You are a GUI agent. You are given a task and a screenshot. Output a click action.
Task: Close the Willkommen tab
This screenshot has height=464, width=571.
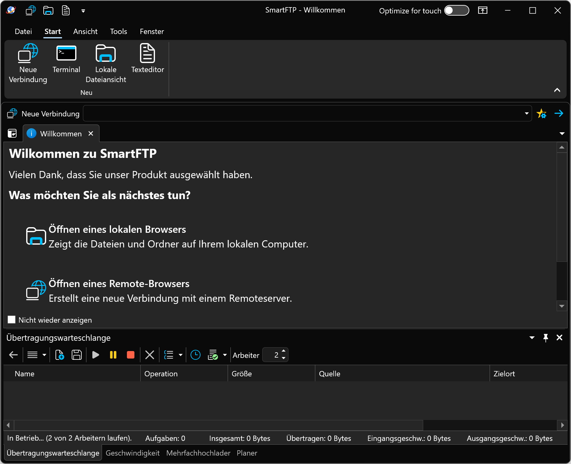click(91, 134)
